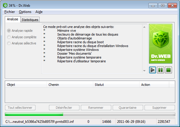
Task: Switch to the Statistiques tab
Action: pyautogui.click(x=30, y=20)
